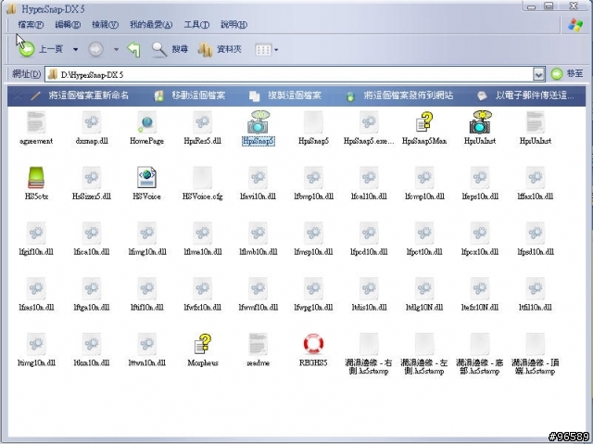This screenshot has width=593, height=444.
Task: Select the 左側.hs5stamp stamp file
Action: 424,353
